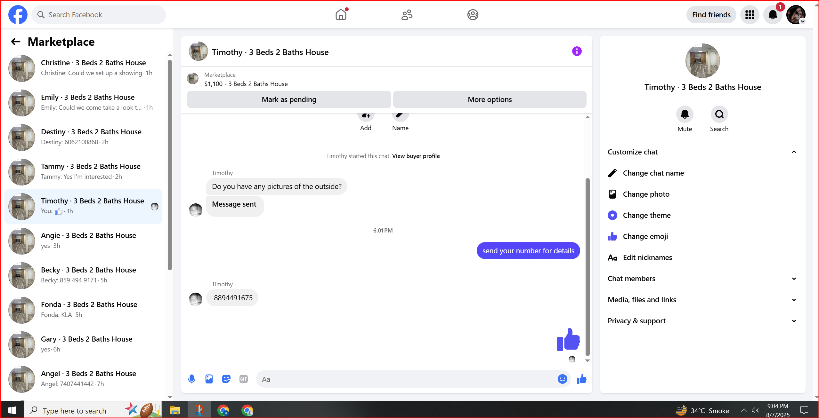Image resolution: width=819 pixels, height=418 pixels.
Task: Open the emoji picker in message box
Action: 562,379
